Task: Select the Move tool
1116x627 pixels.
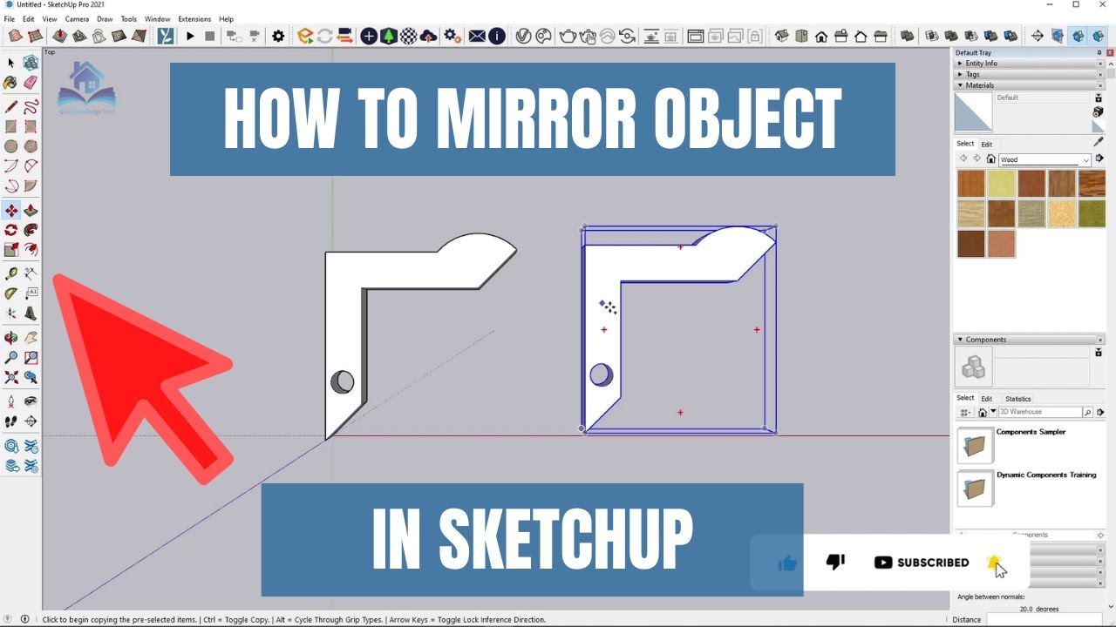Action: 11,211
